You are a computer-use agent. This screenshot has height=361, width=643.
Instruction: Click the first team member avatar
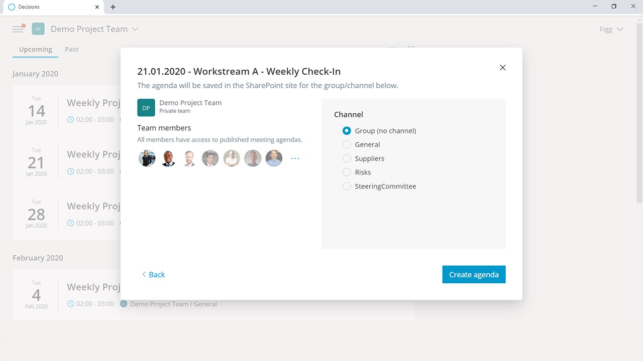(147, 158)
